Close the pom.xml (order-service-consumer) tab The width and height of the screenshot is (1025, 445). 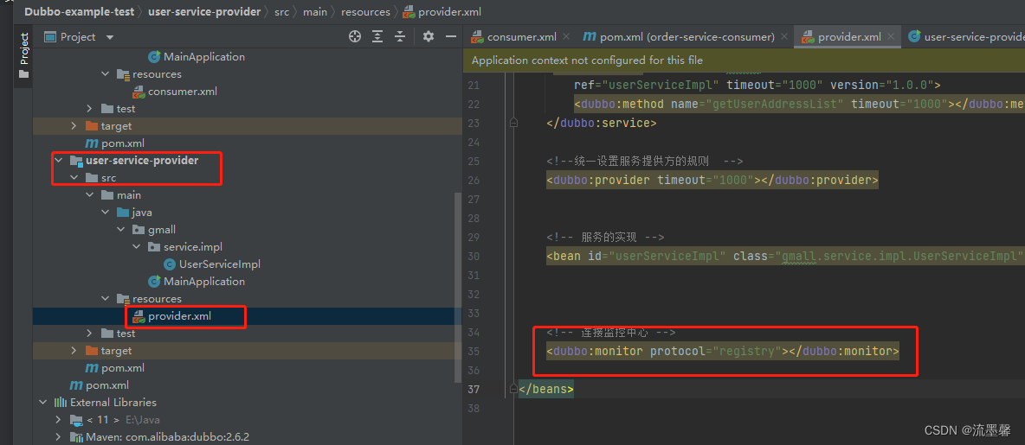click(x=783, y=37)
